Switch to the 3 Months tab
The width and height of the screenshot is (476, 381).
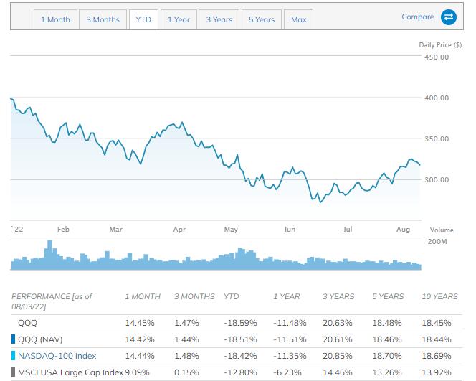103,19
